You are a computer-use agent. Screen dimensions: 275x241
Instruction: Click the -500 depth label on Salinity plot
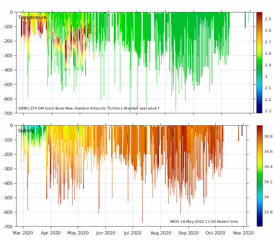pyautogui.click(x=8, y=198)
